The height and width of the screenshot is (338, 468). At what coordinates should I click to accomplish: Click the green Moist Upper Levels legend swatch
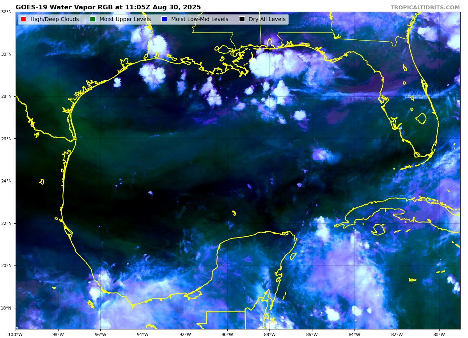tap(92, 19)
